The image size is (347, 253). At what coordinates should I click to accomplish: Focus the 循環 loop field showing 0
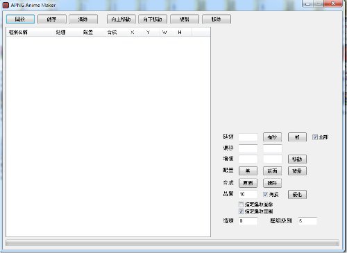click(248, 221)
